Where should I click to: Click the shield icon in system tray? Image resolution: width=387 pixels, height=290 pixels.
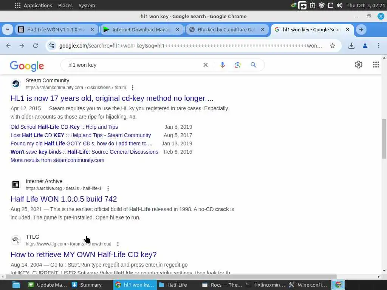click(321, 5)
